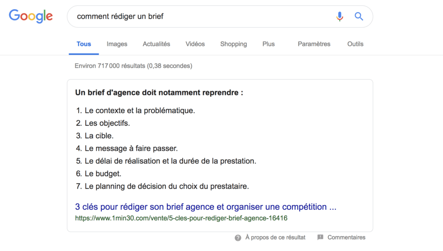Open the Shopping tab

click(234, 44)
